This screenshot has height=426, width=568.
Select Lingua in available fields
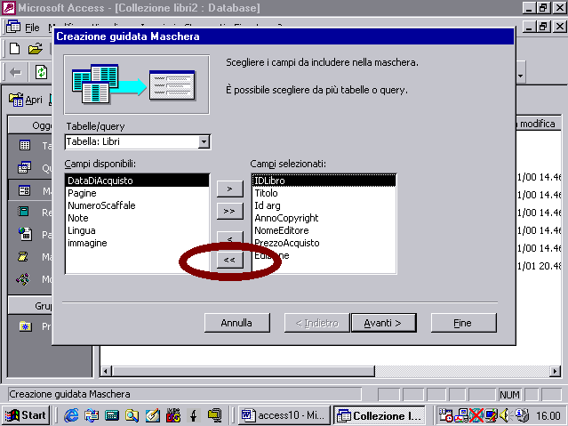coord(137,230)
